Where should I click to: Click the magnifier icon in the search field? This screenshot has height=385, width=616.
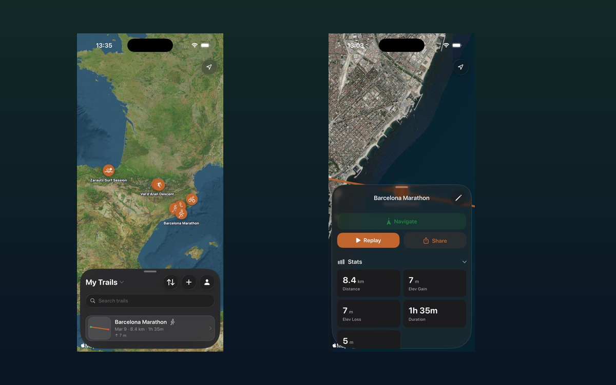93,301
